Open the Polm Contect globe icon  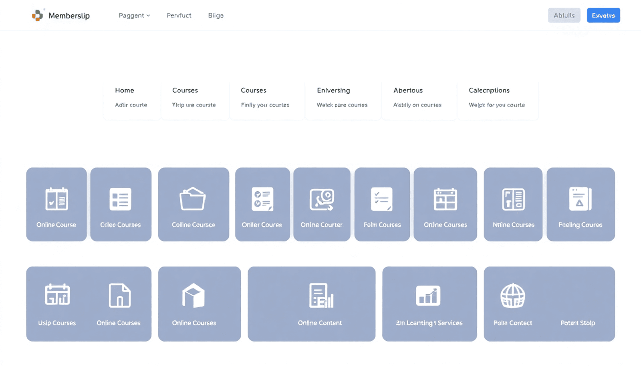tap(513, 296)
